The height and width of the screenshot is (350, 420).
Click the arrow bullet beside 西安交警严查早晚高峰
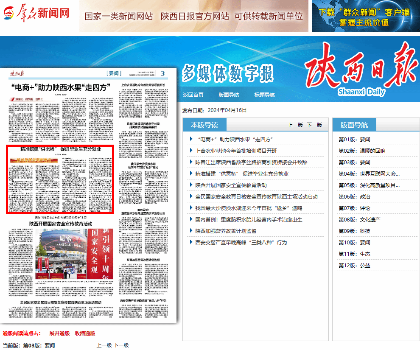[191, 242]
